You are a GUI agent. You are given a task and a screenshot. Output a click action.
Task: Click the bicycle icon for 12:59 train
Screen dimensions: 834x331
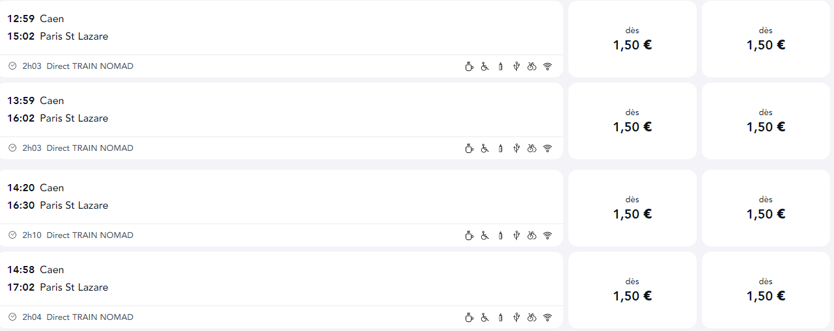(532, 66)
